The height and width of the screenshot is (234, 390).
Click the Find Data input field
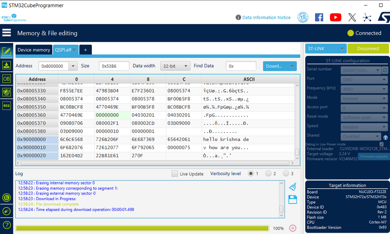pyautogui.click(x=241, y=66)
